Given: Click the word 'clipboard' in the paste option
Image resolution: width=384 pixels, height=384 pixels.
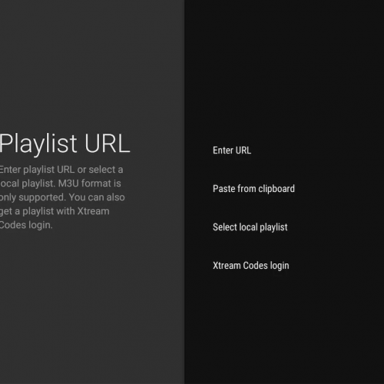Looking at the screenshot, I should coord(276,189).
